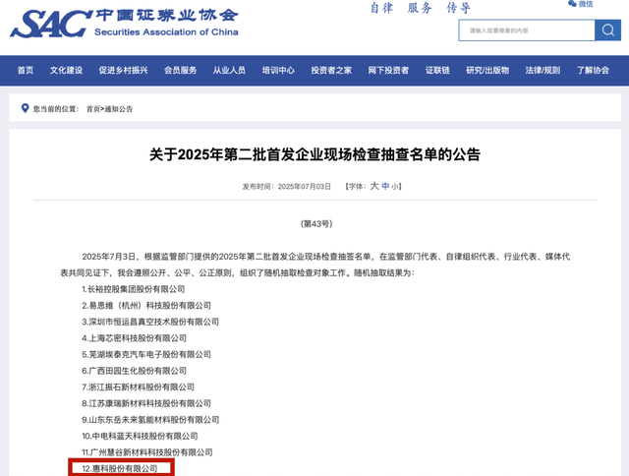The width and height of the screenshot is (629, 476).
Task: Click the announcement title 关于2025年第二批首发企业
Action: point(314,154)
